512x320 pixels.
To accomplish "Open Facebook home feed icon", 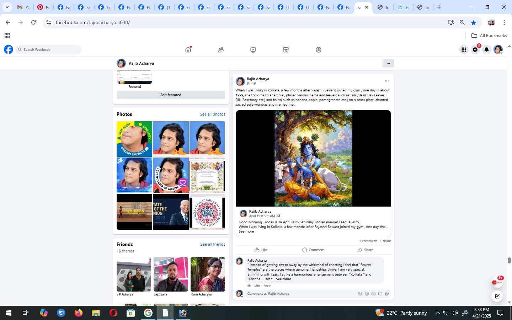I will 188,50.
